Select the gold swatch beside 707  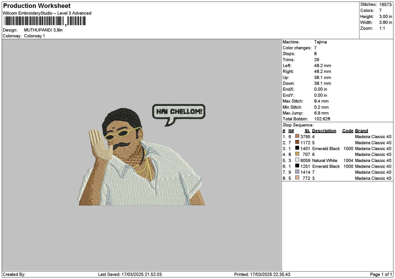(297, 154)
